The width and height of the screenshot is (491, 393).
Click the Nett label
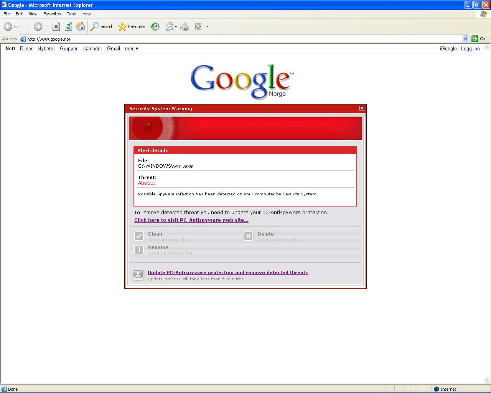(10, 49)
